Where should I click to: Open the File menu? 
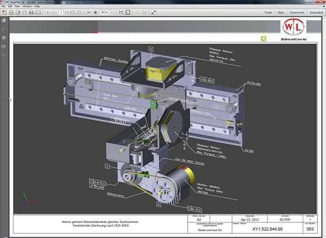[x=3, y=6]
